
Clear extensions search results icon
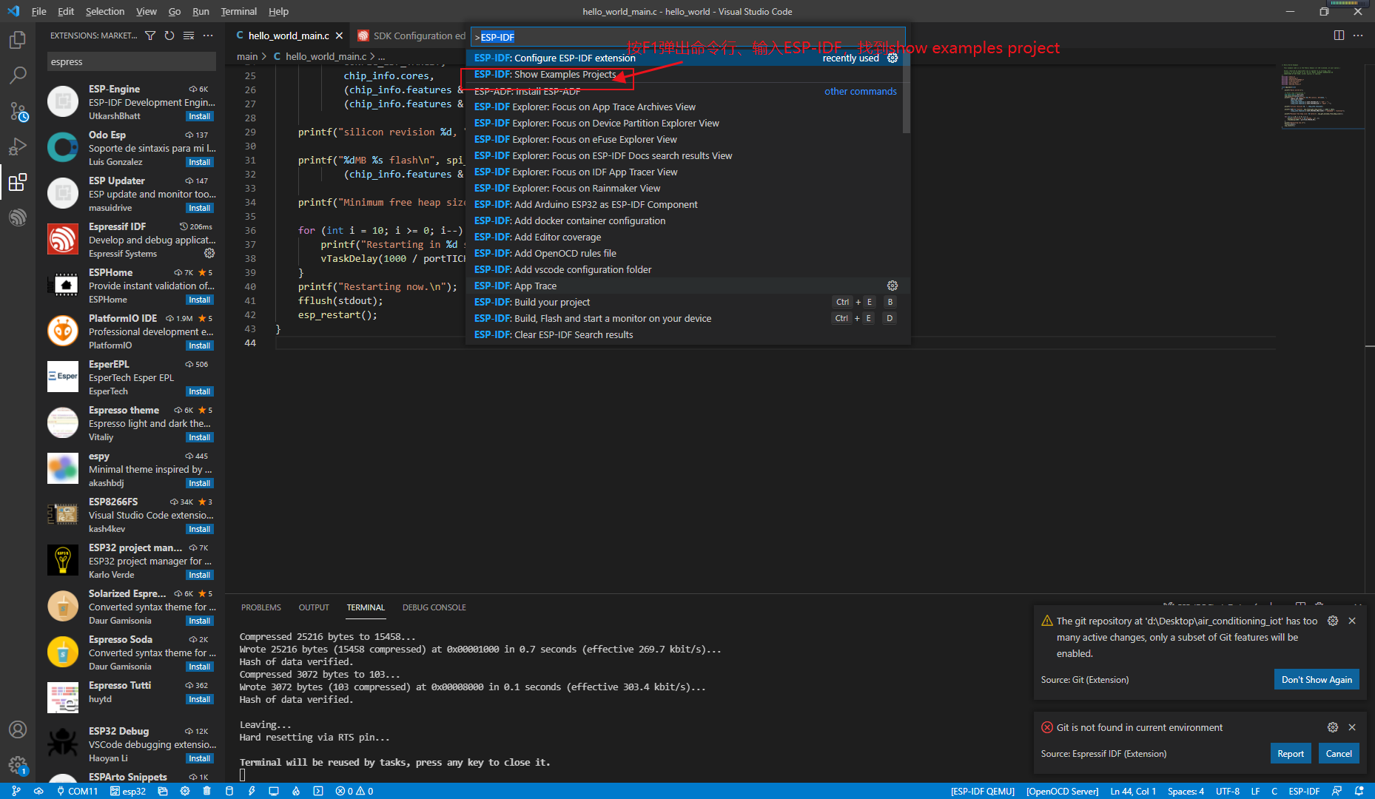tap(189, 36)
